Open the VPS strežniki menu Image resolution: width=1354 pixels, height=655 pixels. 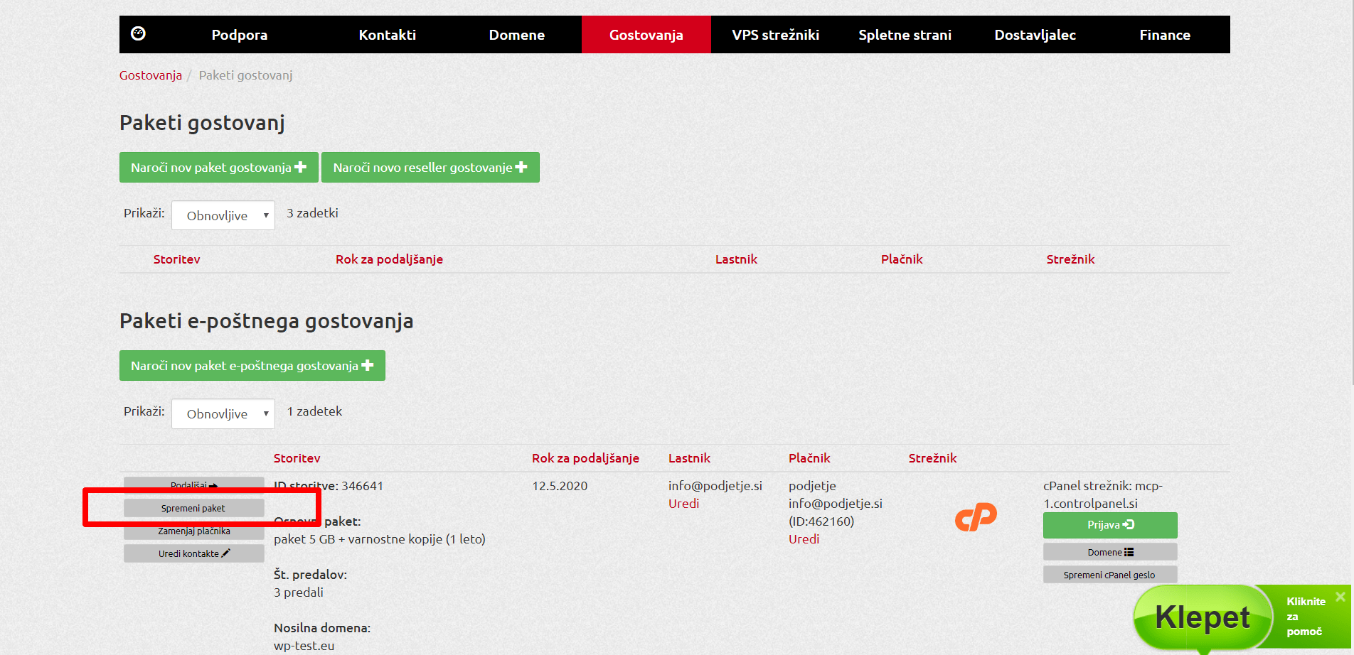click(x=775, y=35)
